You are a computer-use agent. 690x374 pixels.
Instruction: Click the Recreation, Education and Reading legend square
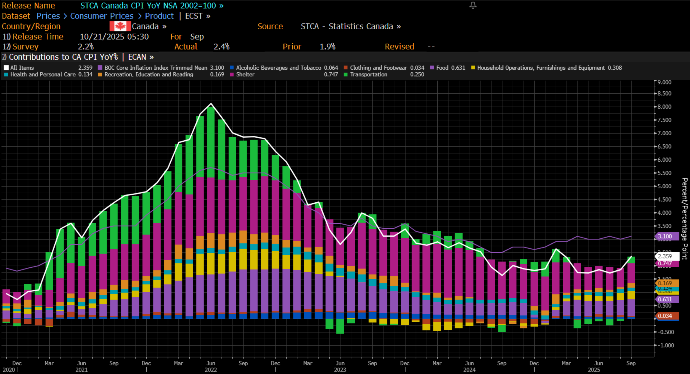[100, 75]
